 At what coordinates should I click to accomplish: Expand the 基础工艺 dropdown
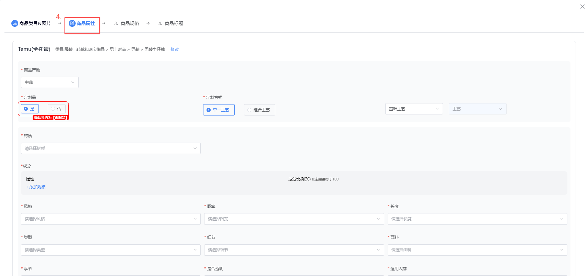(413, 109)
